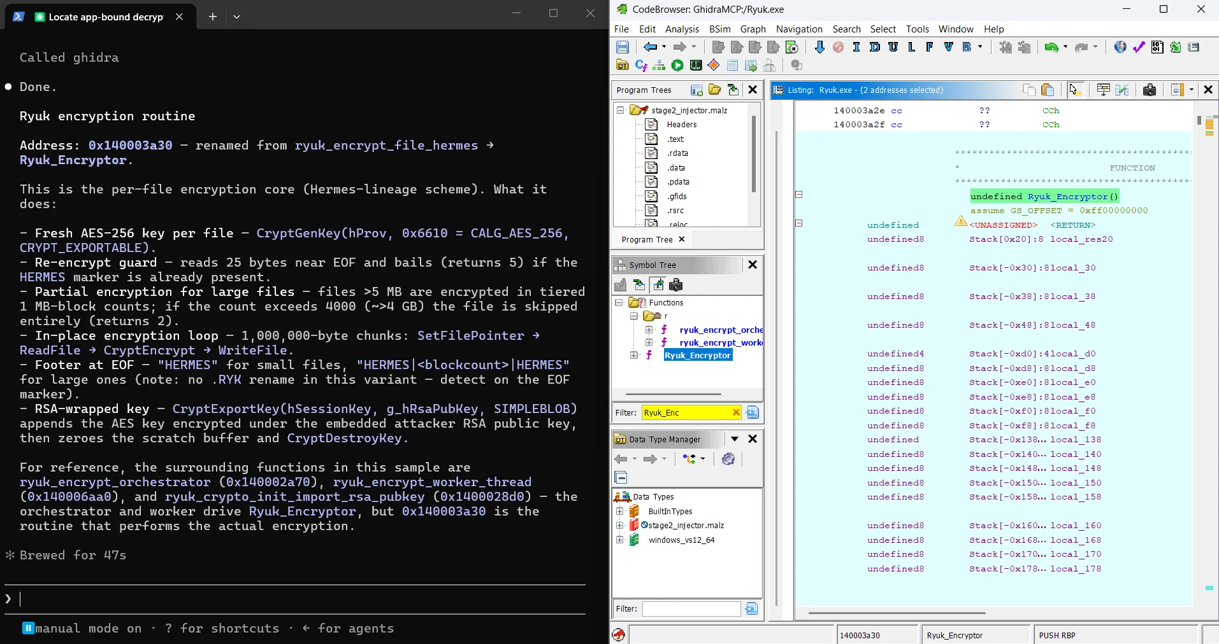Open the BSim menu

[719, 29]
